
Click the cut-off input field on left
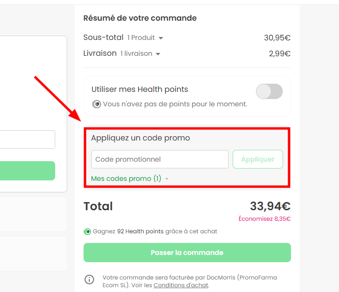tap(27, 140)
